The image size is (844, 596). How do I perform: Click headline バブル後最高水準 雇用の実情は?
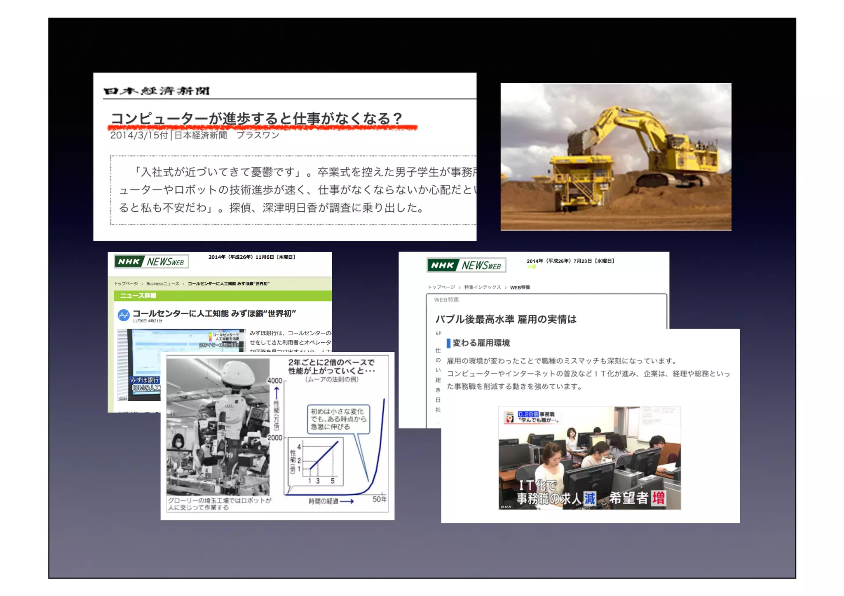[506, 319]
